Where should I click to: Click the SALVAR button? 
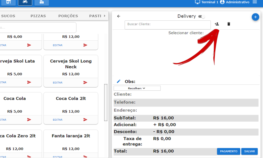coord(249,151)
